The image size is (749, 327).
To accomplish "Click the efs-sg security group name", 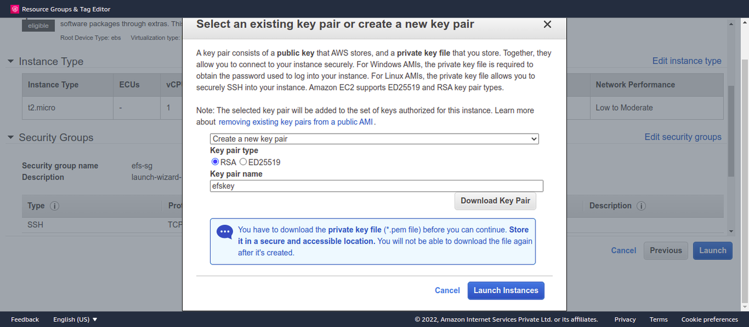I will click(142, 166).
